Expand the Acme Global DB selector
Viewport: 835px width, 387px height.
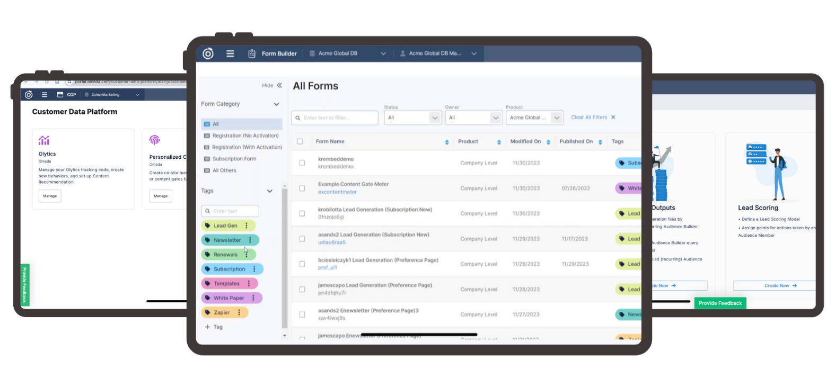[383, 53]
